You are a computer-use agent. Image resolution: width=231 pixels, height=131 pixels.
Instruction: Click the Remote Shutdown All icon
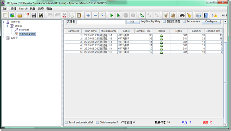pyautogui.click(x=156, y=15)
